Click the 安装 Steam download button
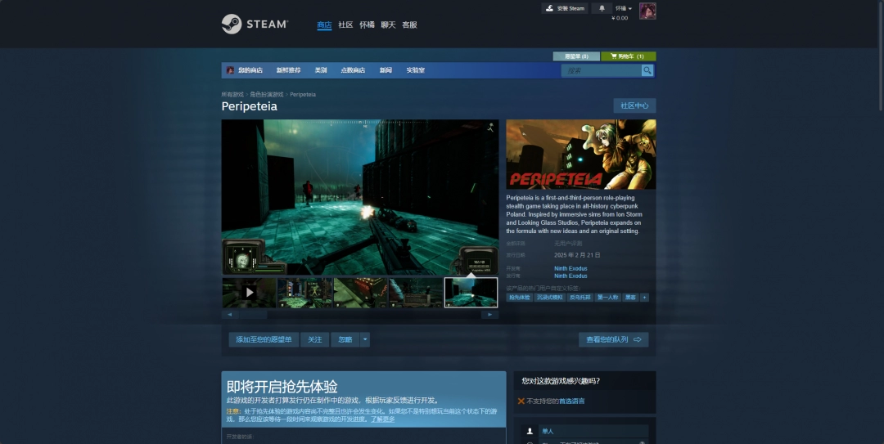The image size is (884, 444). [x=565, y=8]
